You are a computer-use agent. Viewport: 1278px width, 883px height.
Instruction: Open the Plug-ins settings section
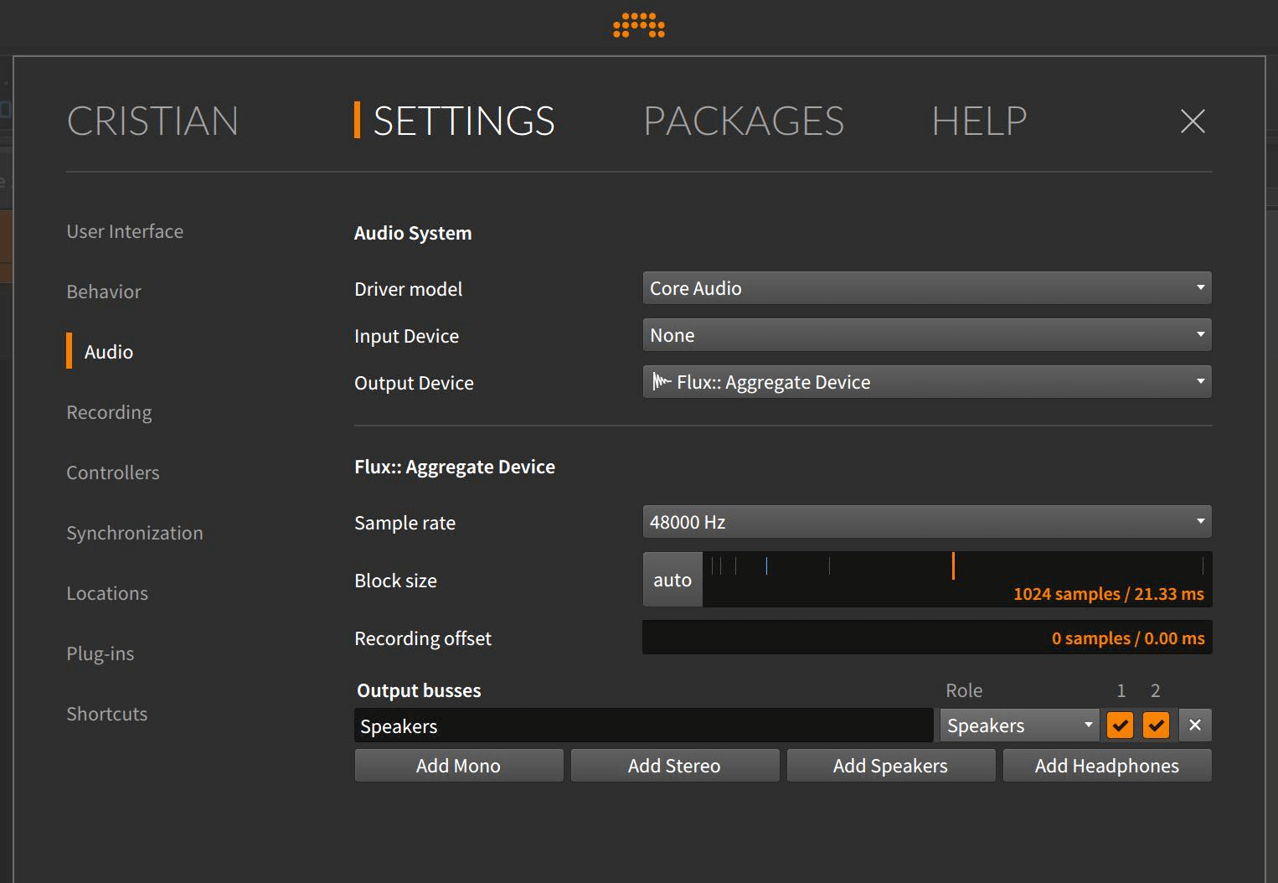pos(100,653)
